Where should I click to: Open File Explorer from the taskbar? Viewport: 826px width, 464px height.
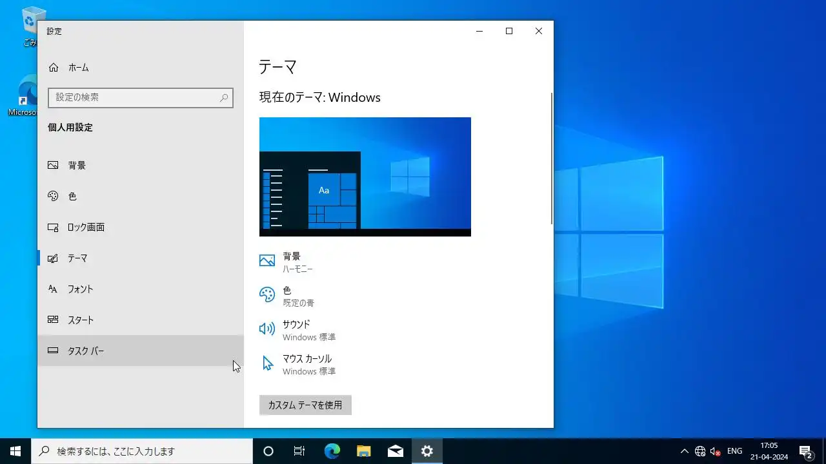[363, 451]
